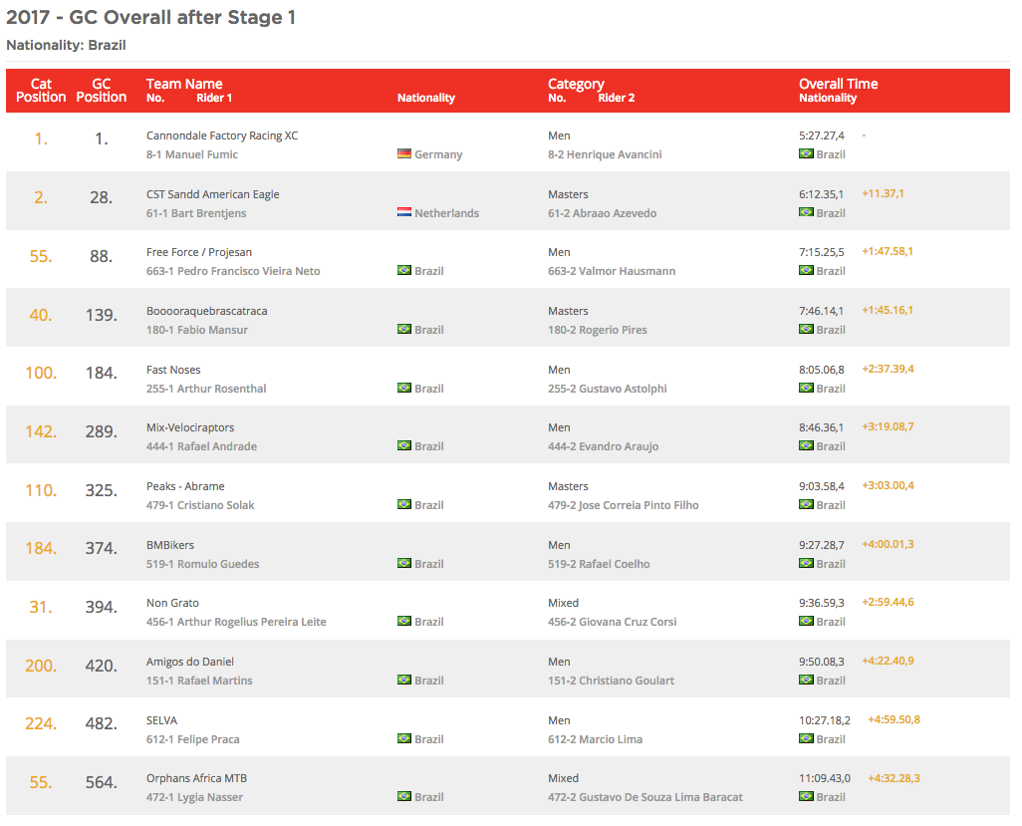Sort by Cat Position column header

41,91
